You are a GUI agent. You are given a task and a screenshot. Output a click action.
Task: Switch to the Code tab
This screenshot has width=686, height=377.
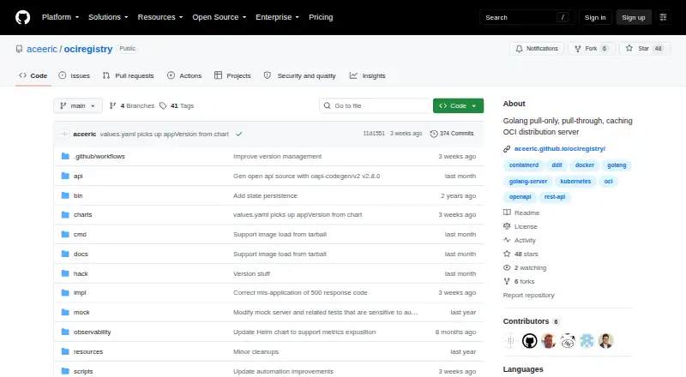[x=33, y=75]
